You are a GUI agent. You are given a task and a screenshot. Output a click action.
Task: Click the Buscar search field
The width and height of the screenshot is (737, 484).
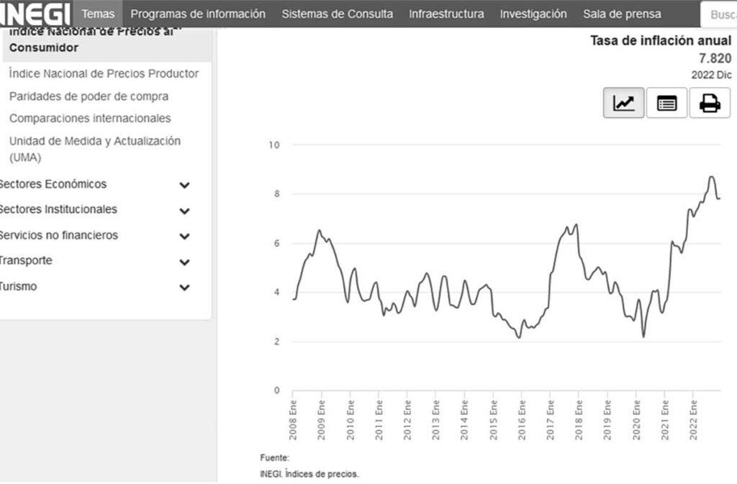719,13
